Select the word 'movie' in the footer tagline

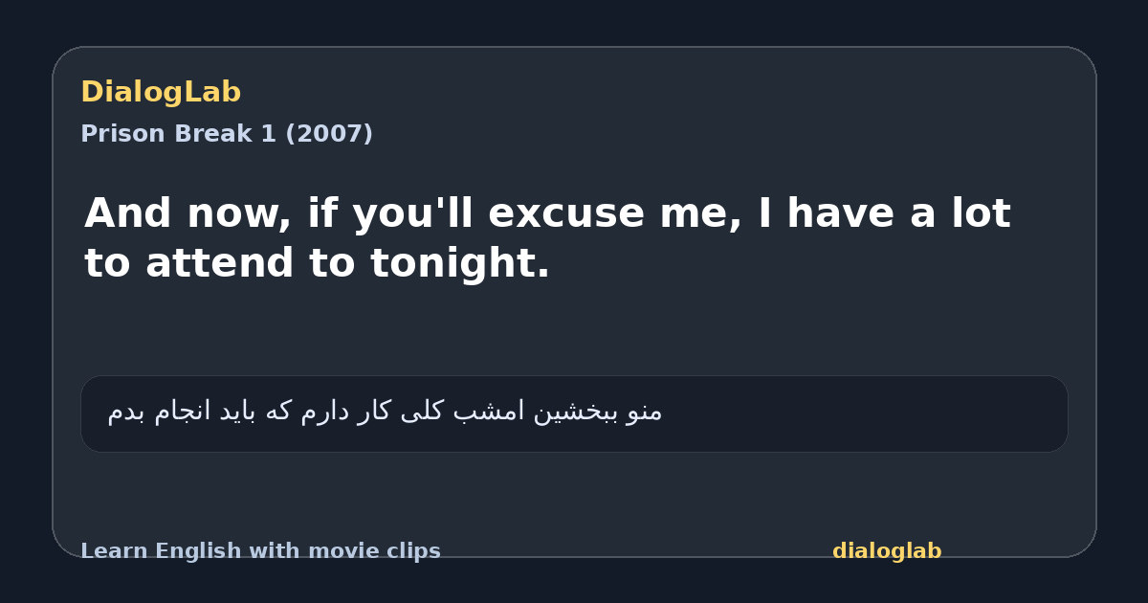[x=342, y=551]
